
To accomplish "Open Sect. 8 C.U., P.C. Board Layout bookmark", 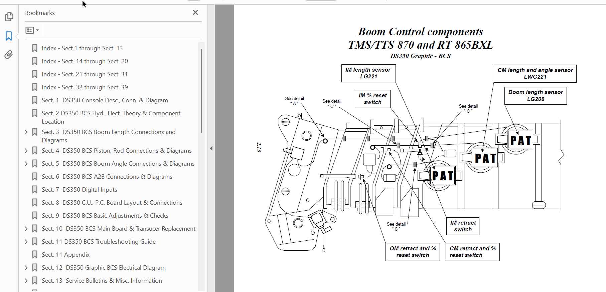I will [x=112, y=203].
